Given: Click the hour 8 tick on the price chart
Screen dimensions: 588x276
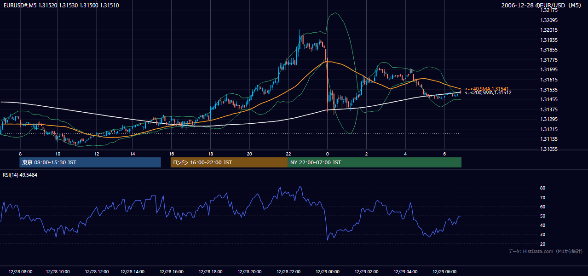Looking at the screenshot, I should coord(20,154).
